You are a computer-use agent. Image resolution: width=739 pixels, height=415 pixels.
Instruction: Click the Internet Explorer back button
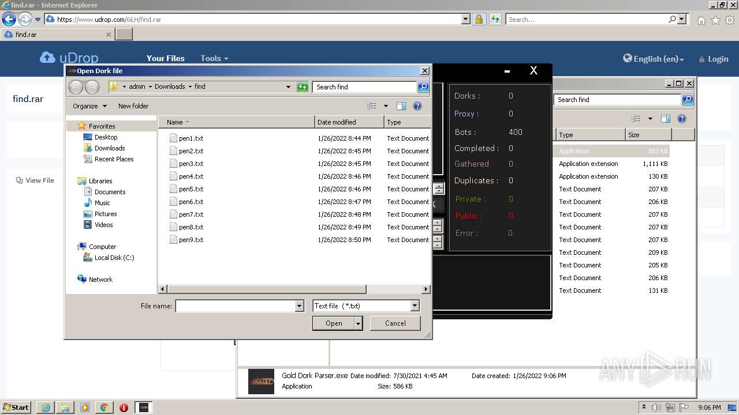9,20
